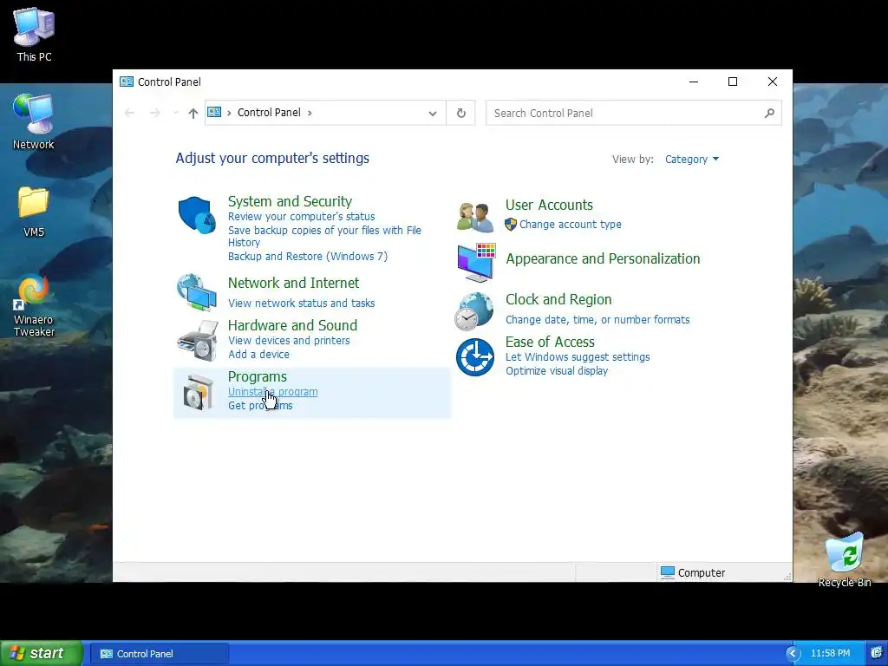The image size is (888, 666).
Task: Click the Ease of Access icon
Action: [x=475, y=357]
